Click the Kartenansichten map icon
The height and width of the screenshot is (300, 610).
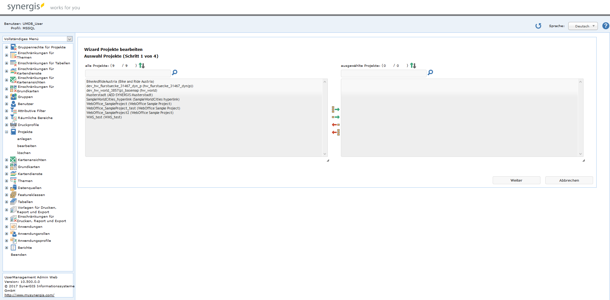click(x=13, y=160)
